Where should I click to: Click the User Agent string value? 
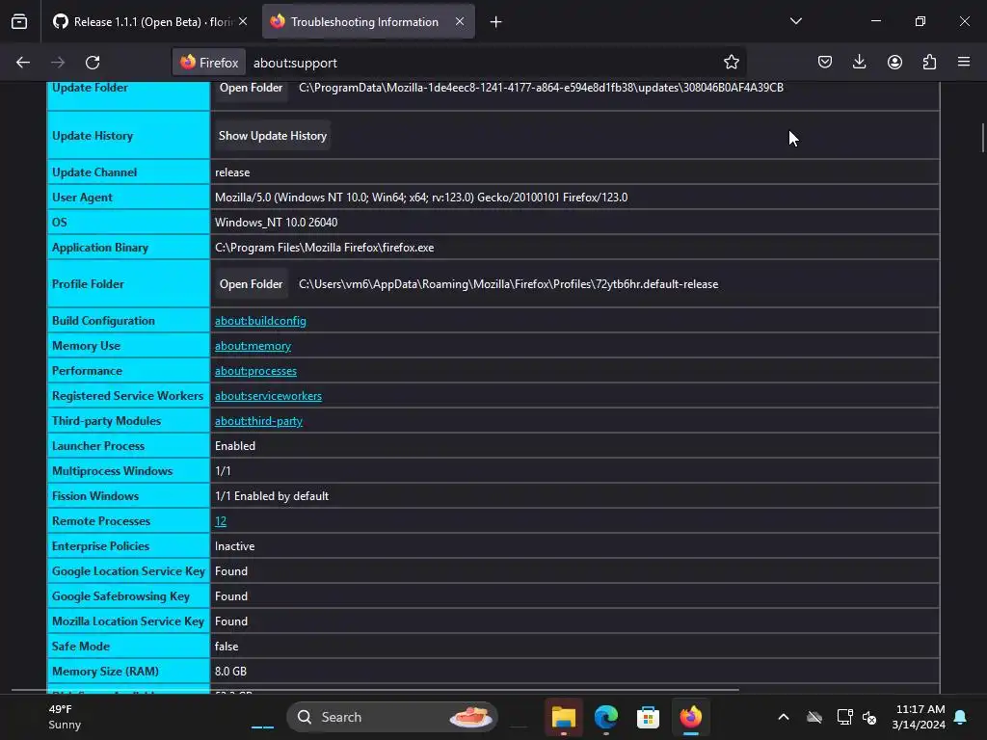(421, 198)
